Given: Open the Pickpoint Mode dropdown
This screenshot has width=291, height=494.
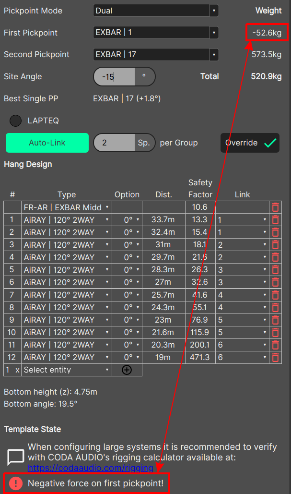Looking at the screenshot, I should (156, 11).
